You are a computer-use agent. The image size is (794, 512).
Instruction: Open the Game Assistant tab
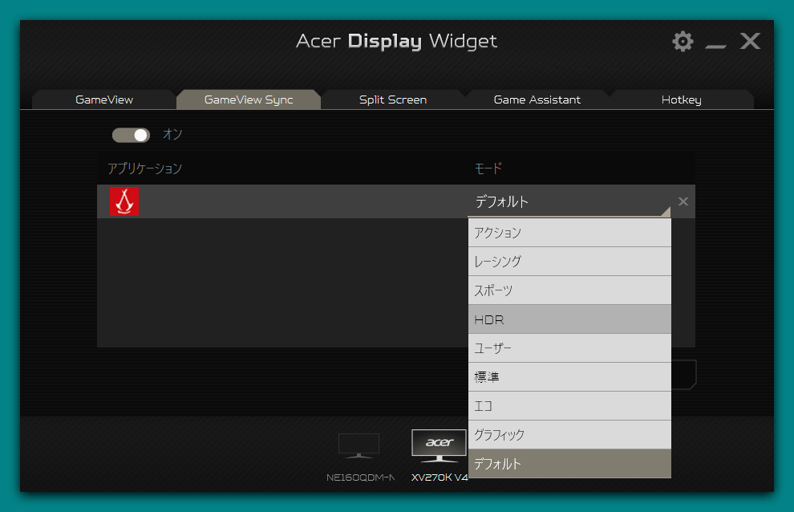[x=537, y=100]
